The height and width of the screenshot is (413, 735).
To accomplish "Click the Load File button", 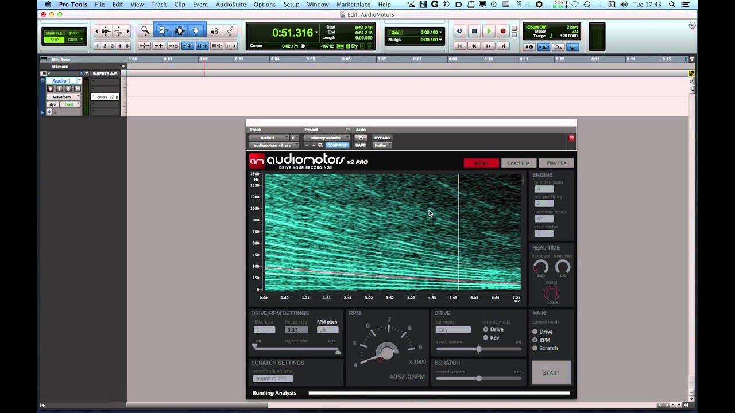I will coord(519,163).
